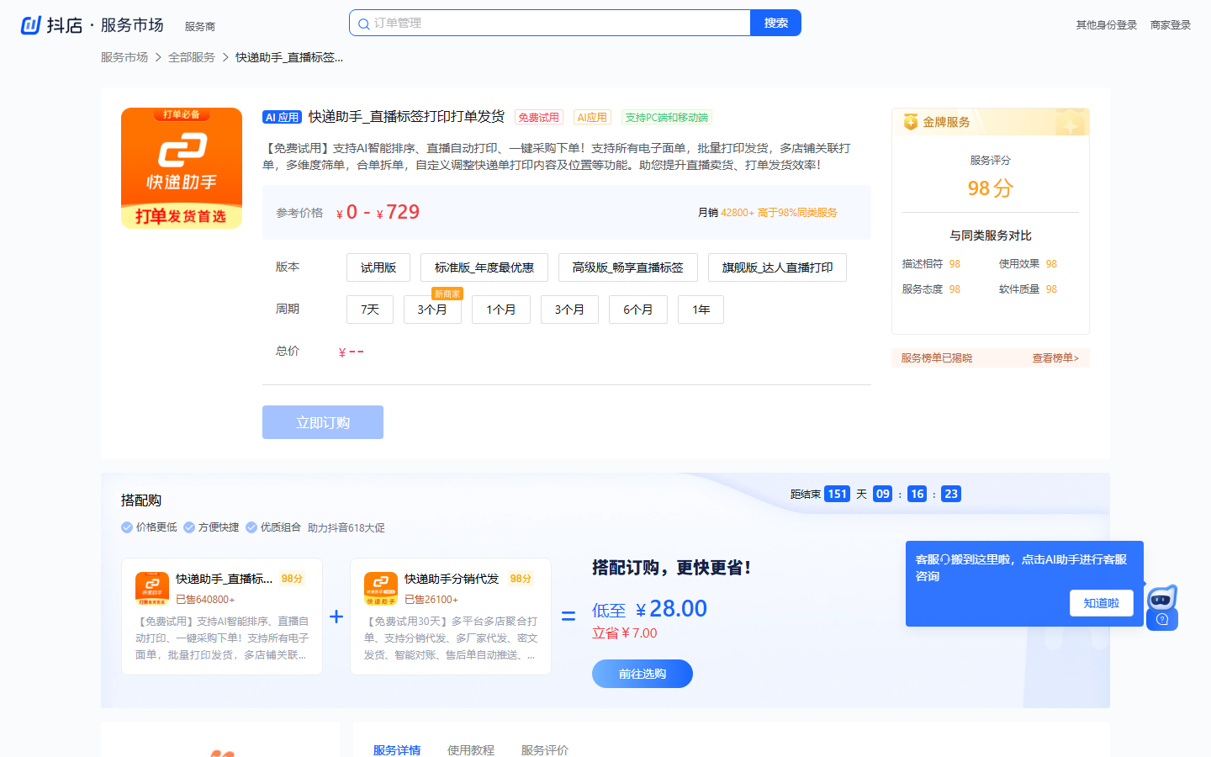Screen dimensions: 1211x757
Task: Click the ¥28.00 bundle price
Action: [671, 609]
